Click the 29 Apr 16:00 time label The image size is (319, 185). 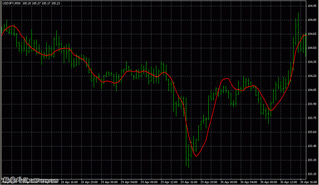[x=189, y=182]
